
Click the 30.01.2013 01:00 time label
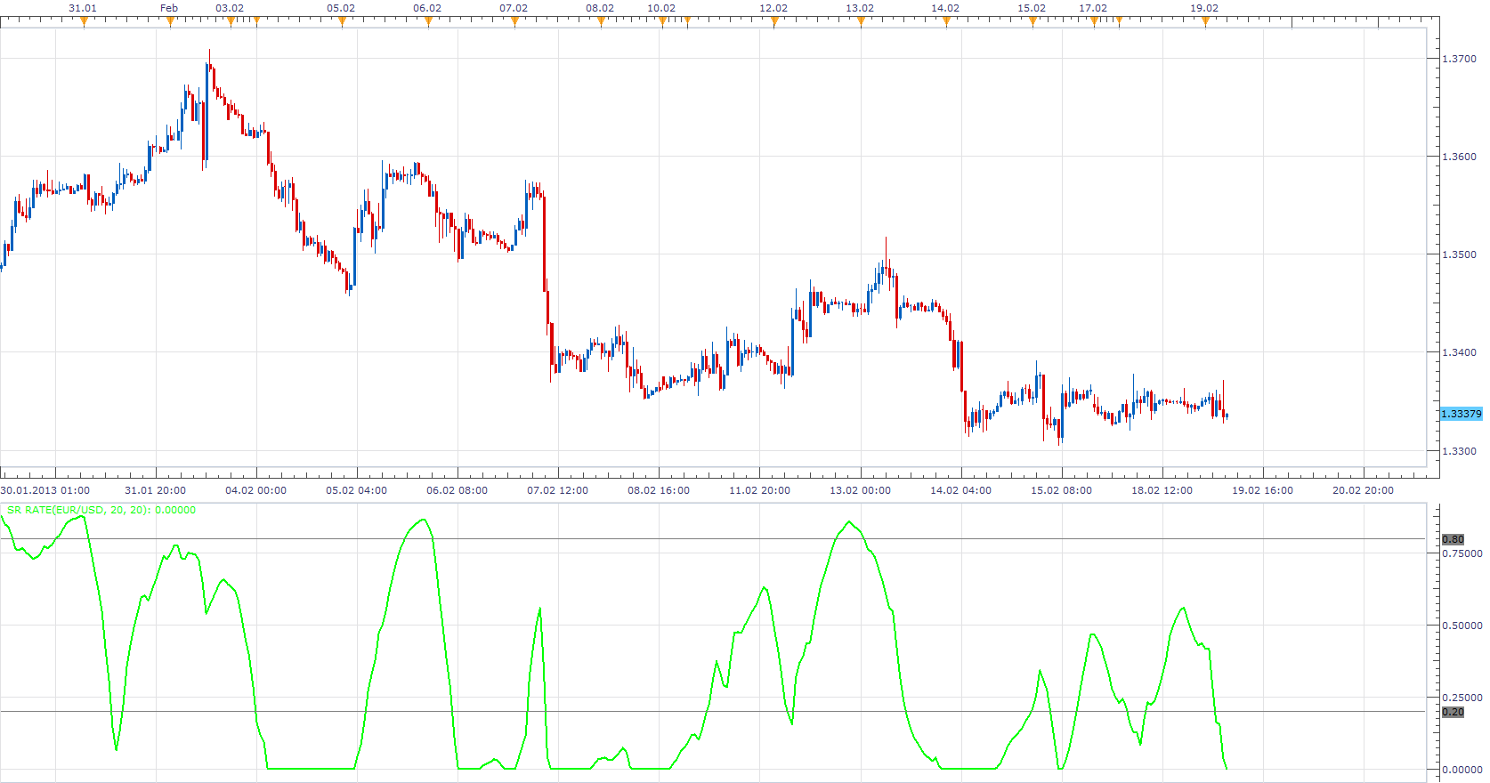(45, 490)
